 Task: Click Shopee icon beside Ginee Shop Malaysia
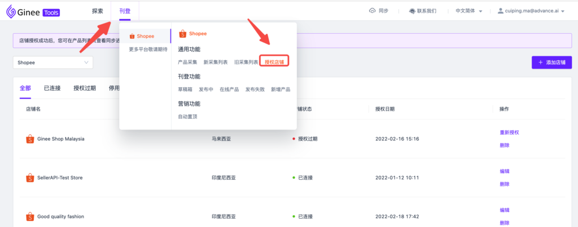[29, 139]
